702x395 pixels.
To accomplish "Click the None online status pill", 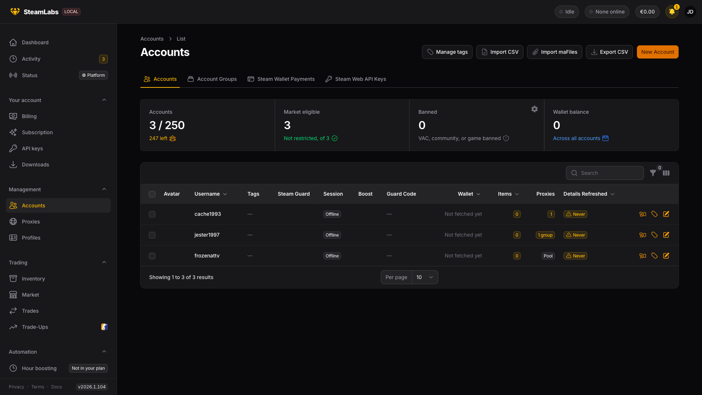I will point(607,12).
